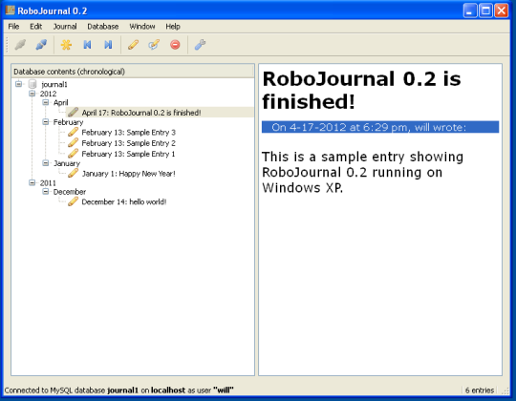
Task: Open the Window menu
Action: point(141,27)
